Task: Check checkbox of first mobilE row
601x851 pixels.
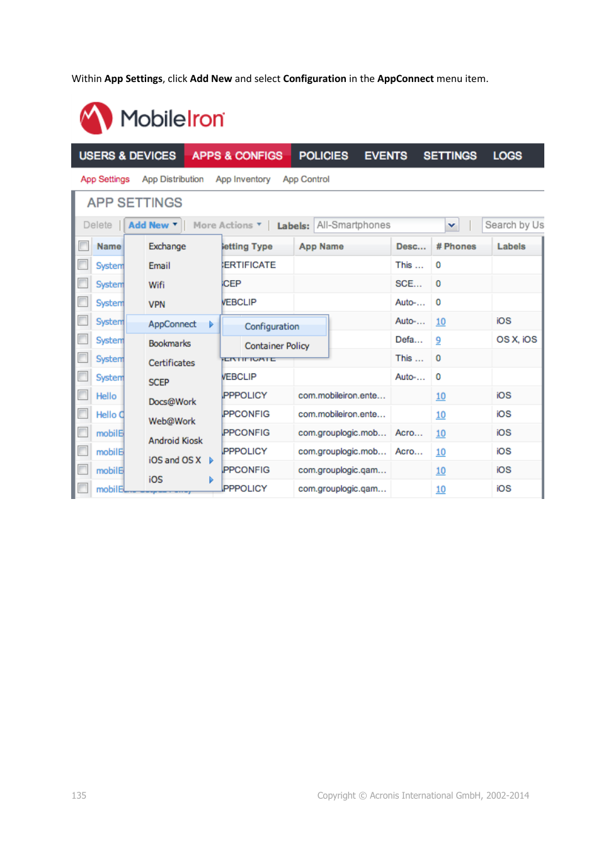Action: (x=83, y=433)
